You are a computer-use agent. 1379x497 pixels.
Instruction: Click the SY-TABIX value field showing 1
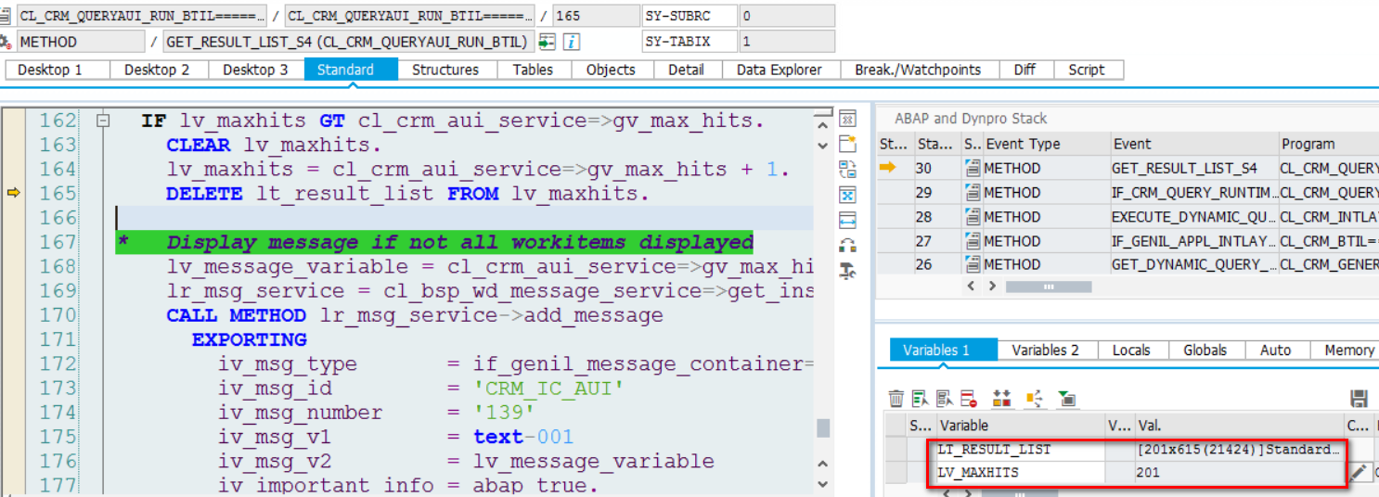[x=786, y=42]
